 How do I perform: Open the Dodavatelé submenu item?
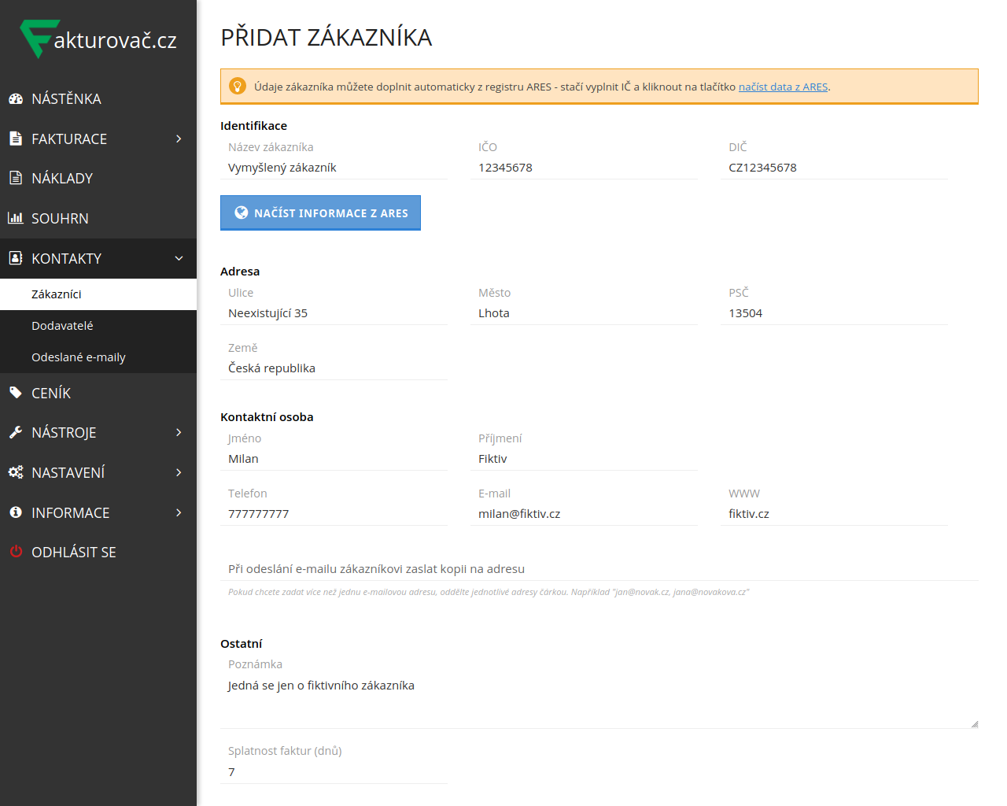pyautogui.click(x=62, y=326)
